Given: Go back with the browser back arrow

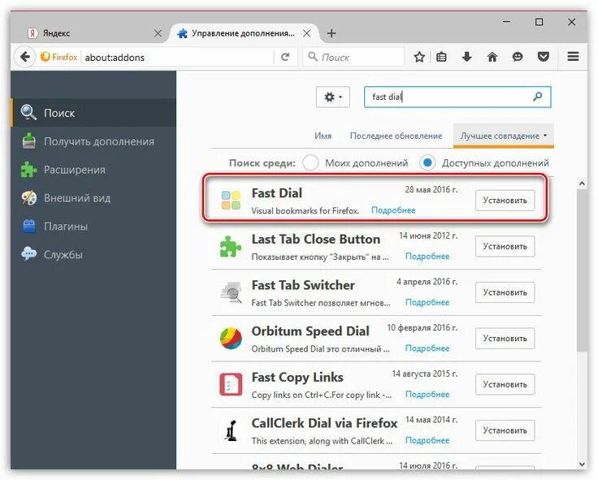Looking at the screenshot, I should [25, 57].
